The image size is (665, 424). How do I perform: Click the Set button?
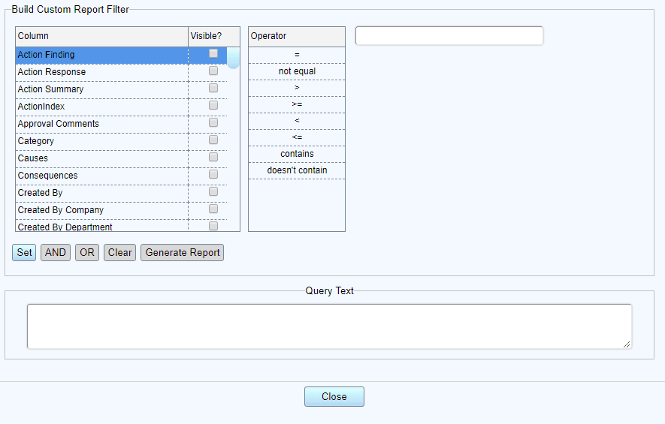pos(24,252)
